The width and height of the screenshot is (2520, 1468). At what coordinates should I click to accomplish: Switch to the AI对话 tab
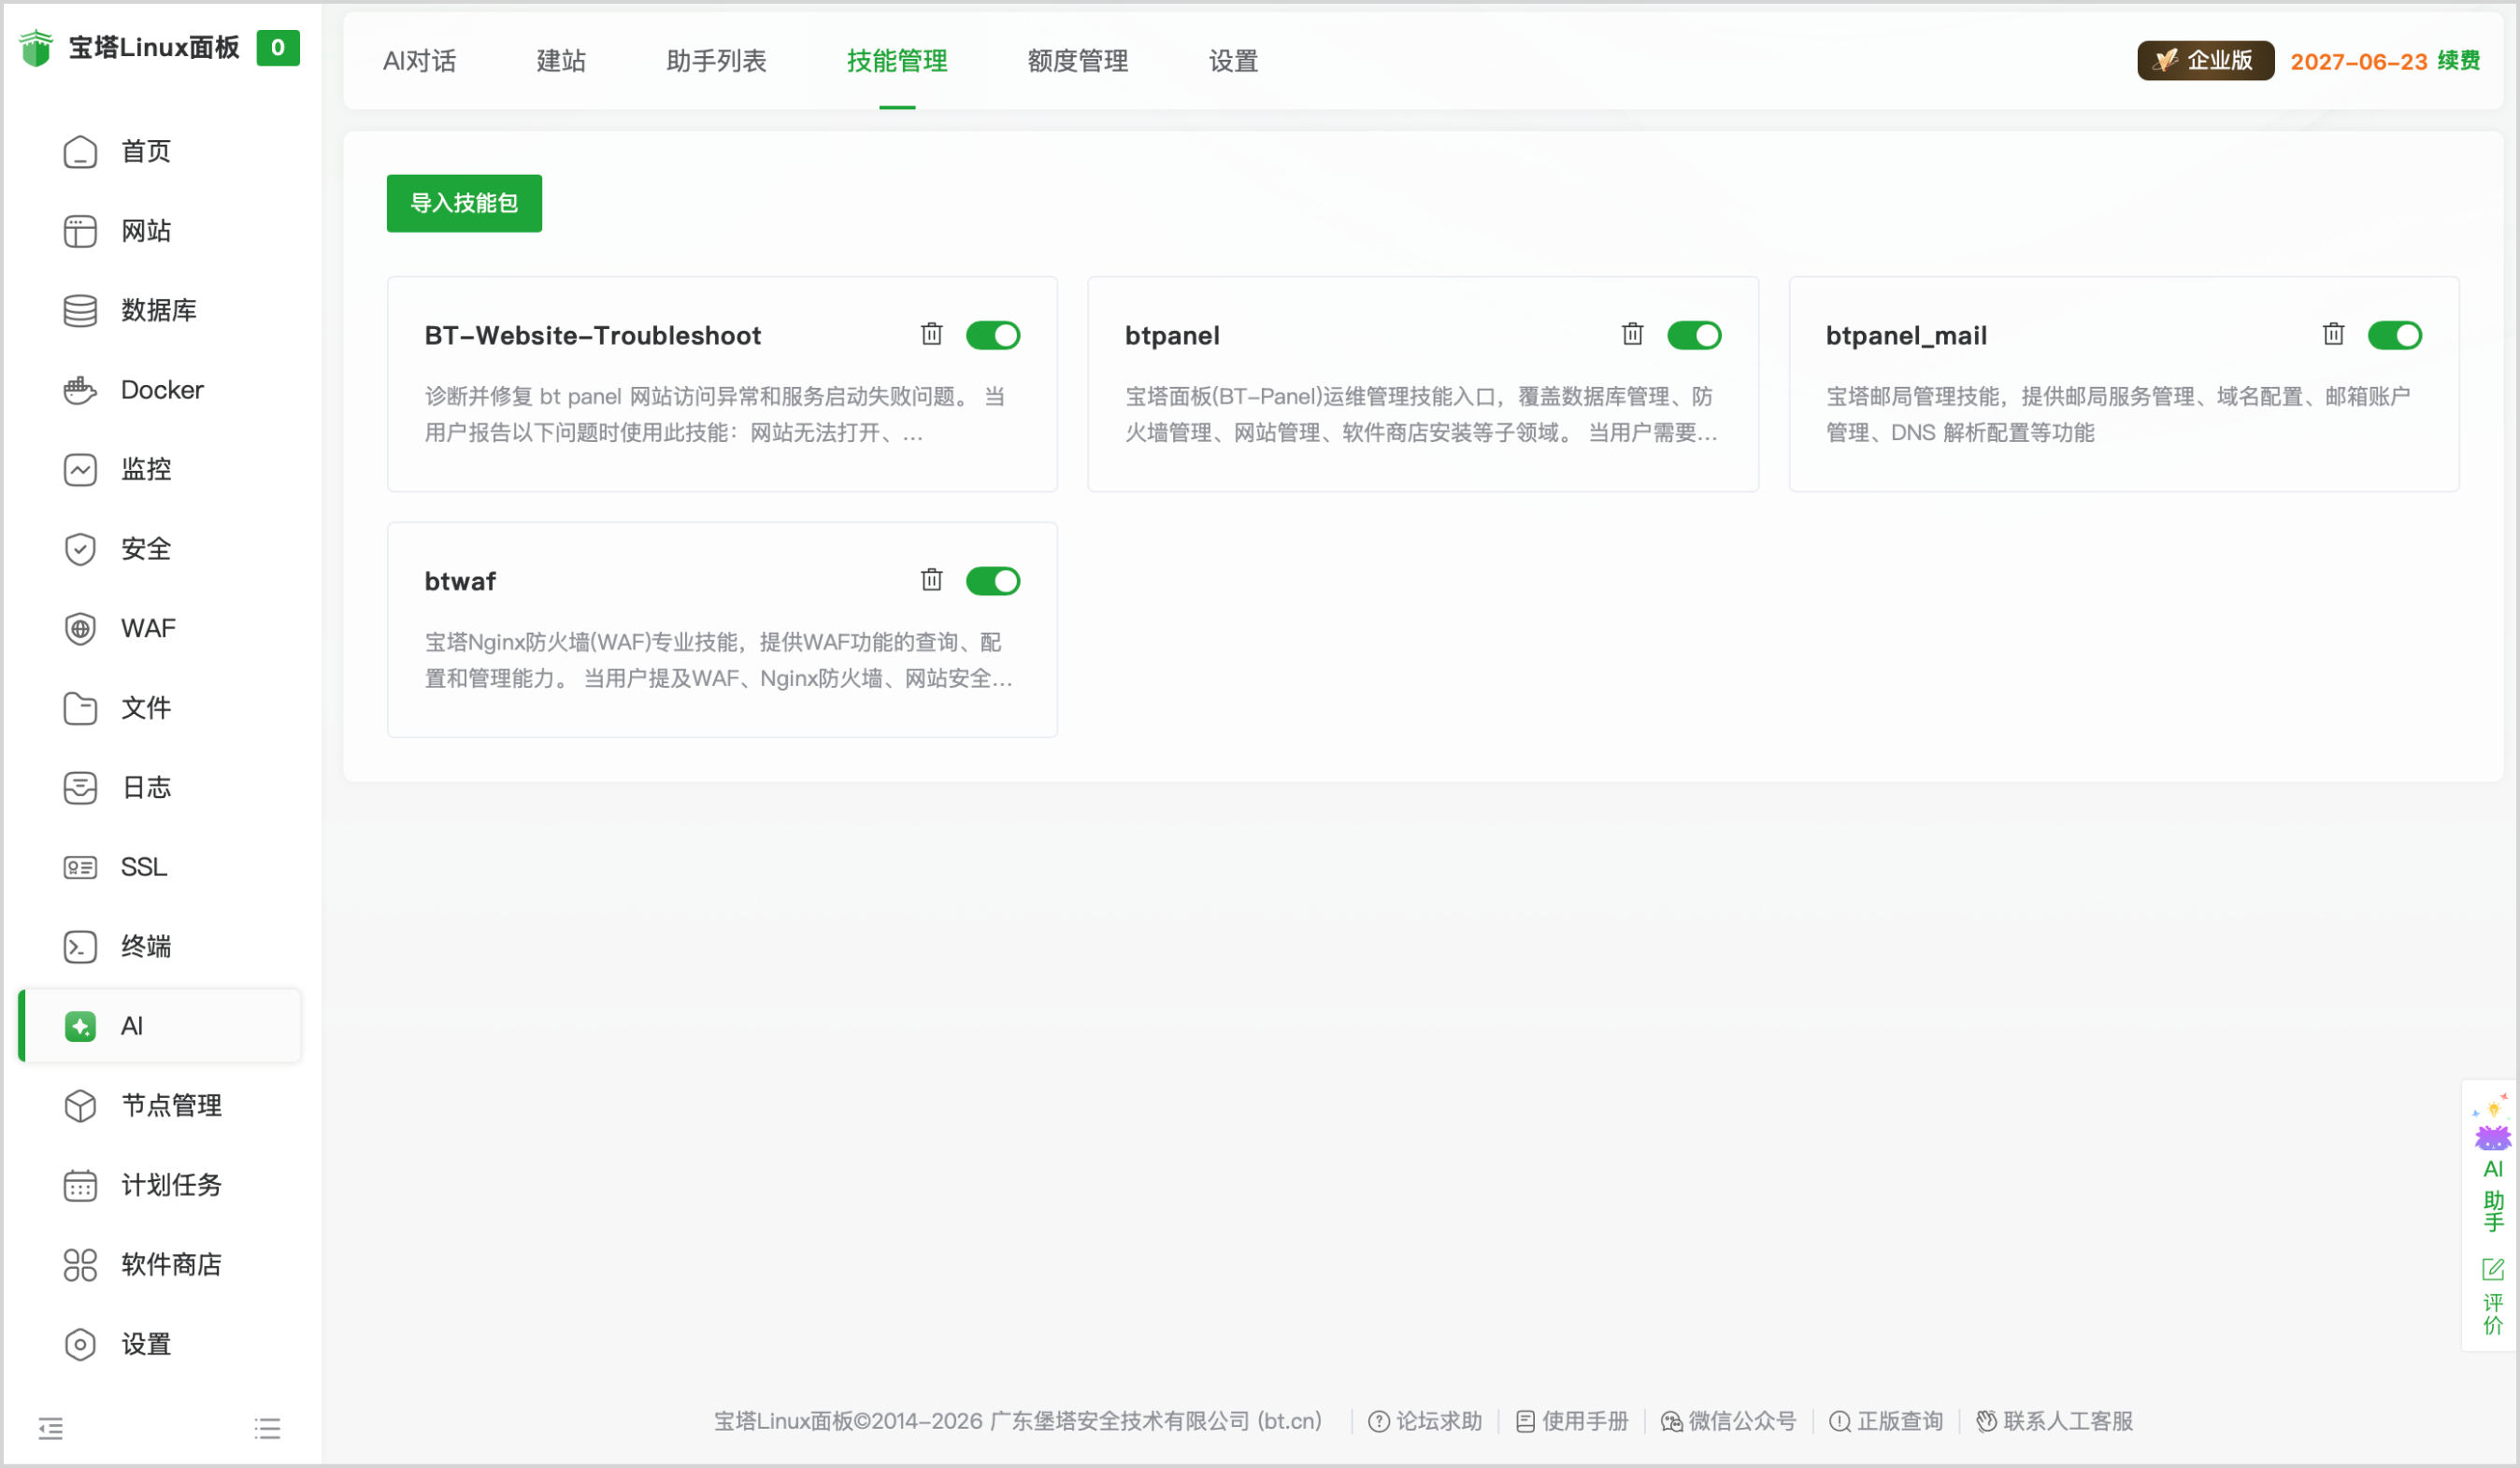click(419, 61)
